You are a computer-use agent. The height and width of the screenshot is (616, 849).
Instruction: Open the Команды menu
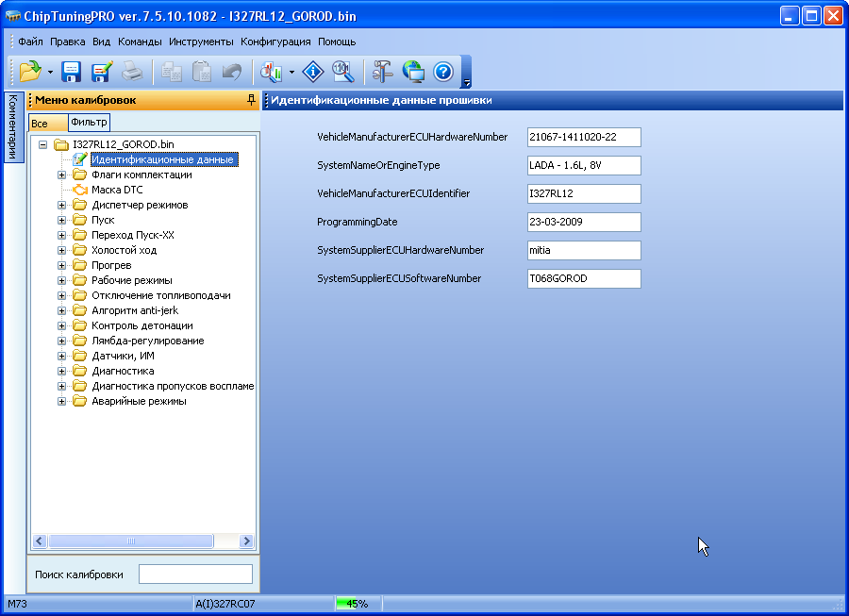pos(140,42)
